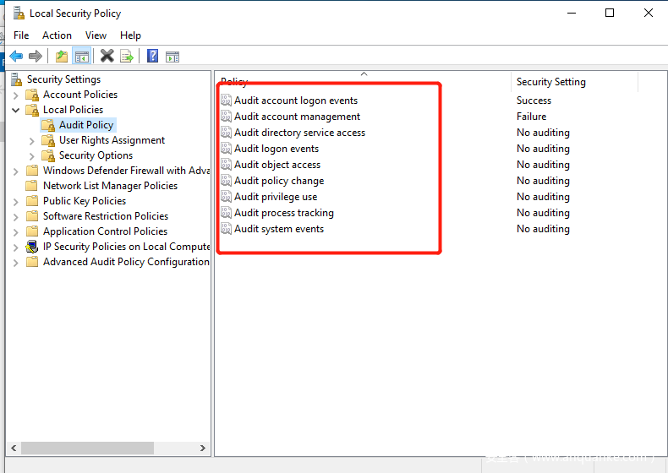Click the Audit system events policy icon
Viewport: 668px width, 473px height.
[x=227, y=229]
